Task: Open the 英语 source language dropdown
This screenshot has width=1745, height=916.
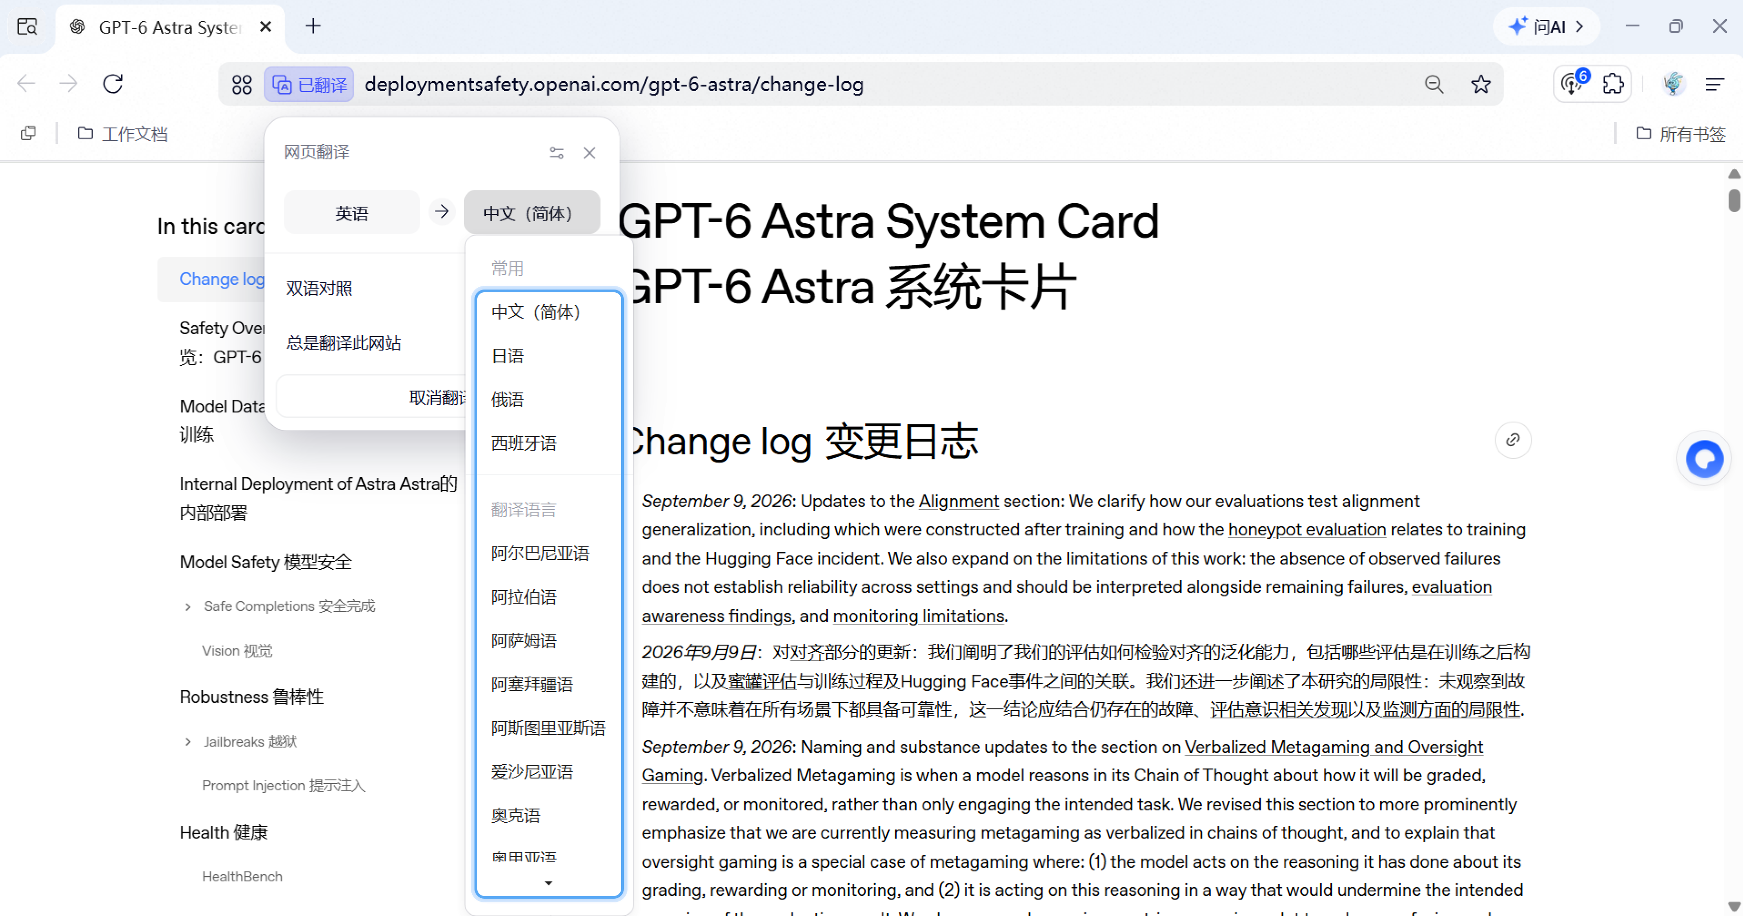Action: pos(352,213)
